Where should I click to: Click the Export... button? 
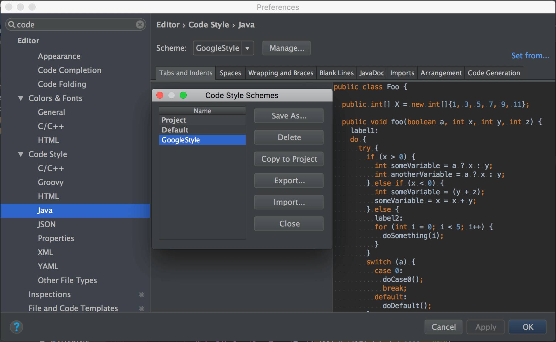point(289,181)
